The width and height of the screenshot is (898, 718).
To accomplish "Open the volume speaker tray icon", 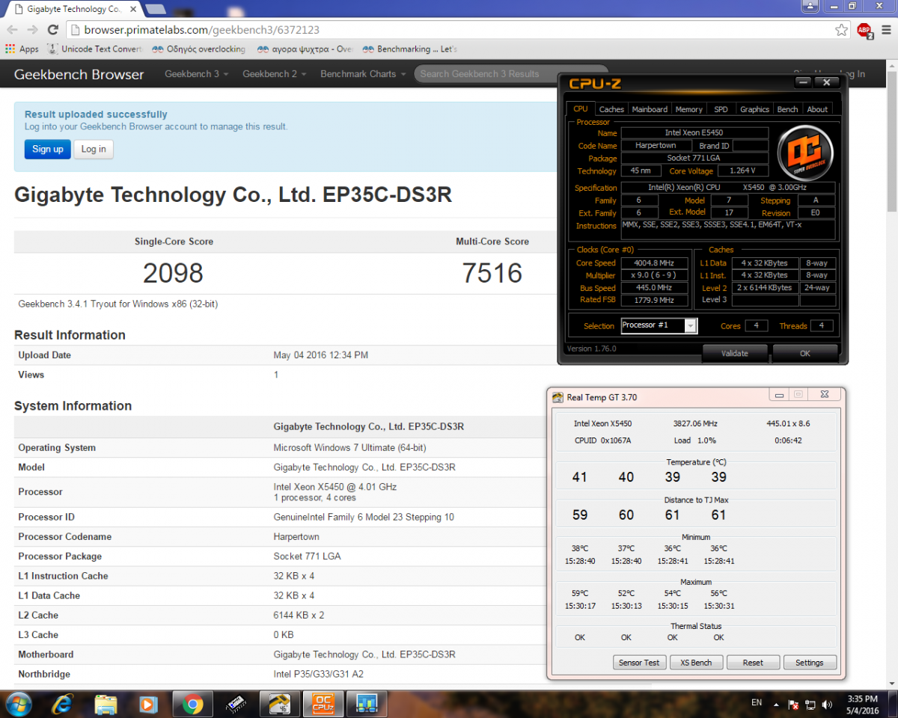I will pyautogui.click(x=826, y=705).
